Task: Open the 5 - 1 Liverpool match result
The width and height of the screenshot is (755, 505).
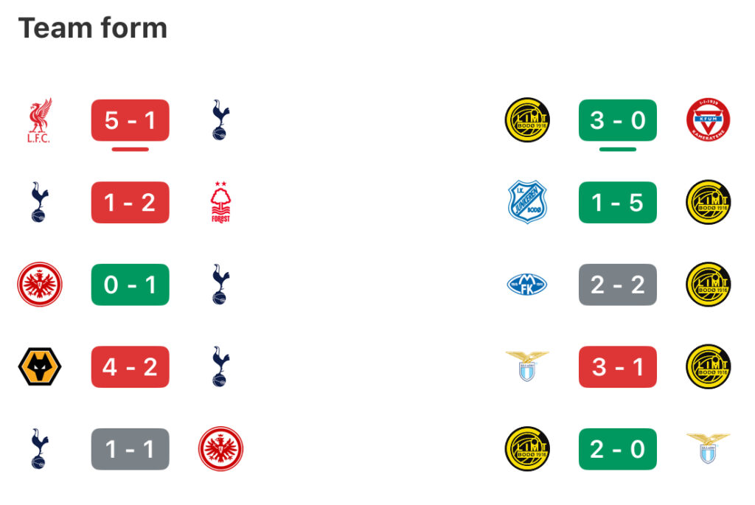Action: [x=130, y=120]
